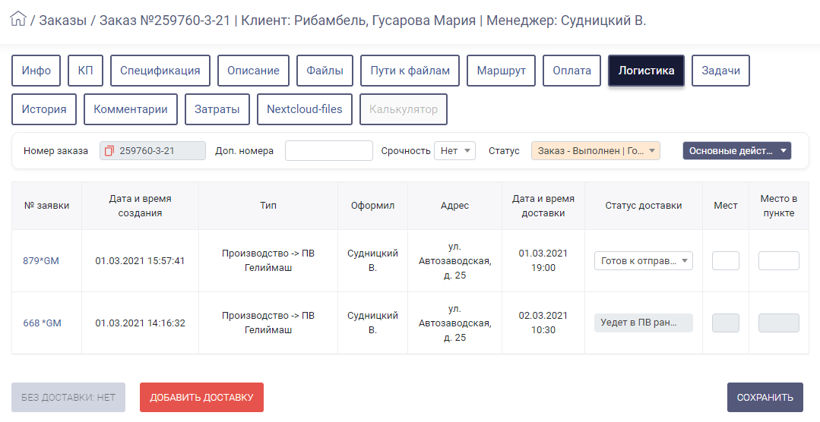The width and height of the screenshot is (820, 422).
Task: Toggle БЕЗ ДОСТАВКИ: НЕТ button
Action: point(68,398)
